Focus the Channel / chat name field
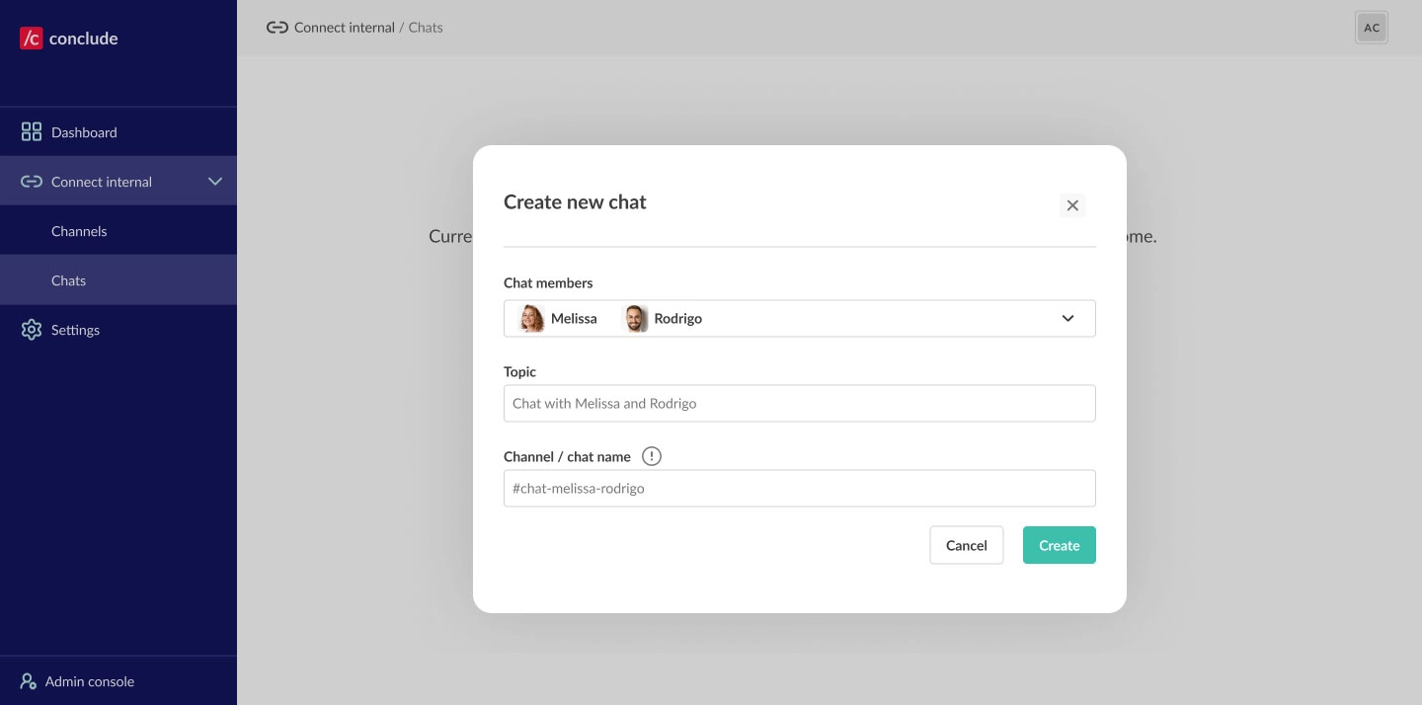 [799, 488]
